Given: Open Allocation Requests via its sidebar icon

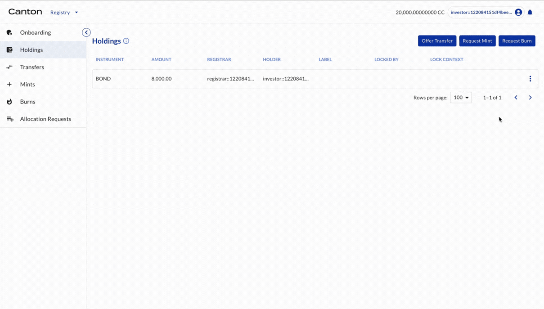Looking at the screenshot, I should (9, 119).
